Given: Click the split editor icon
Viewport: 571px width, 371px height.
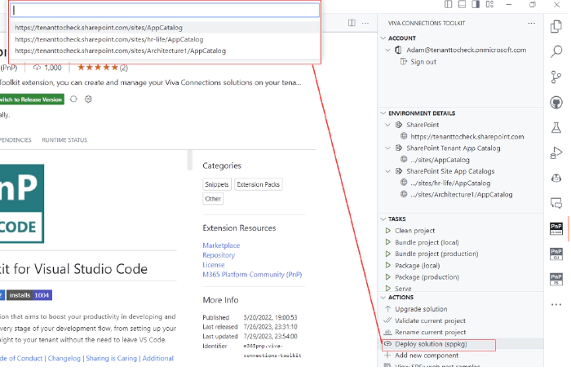Looking at the screenshot, I should (x=352, y=23).
